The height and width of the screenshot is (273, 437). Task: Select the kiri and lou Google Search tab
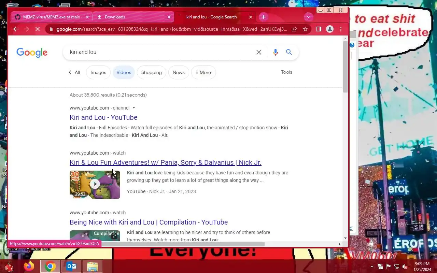coord(215,17)
